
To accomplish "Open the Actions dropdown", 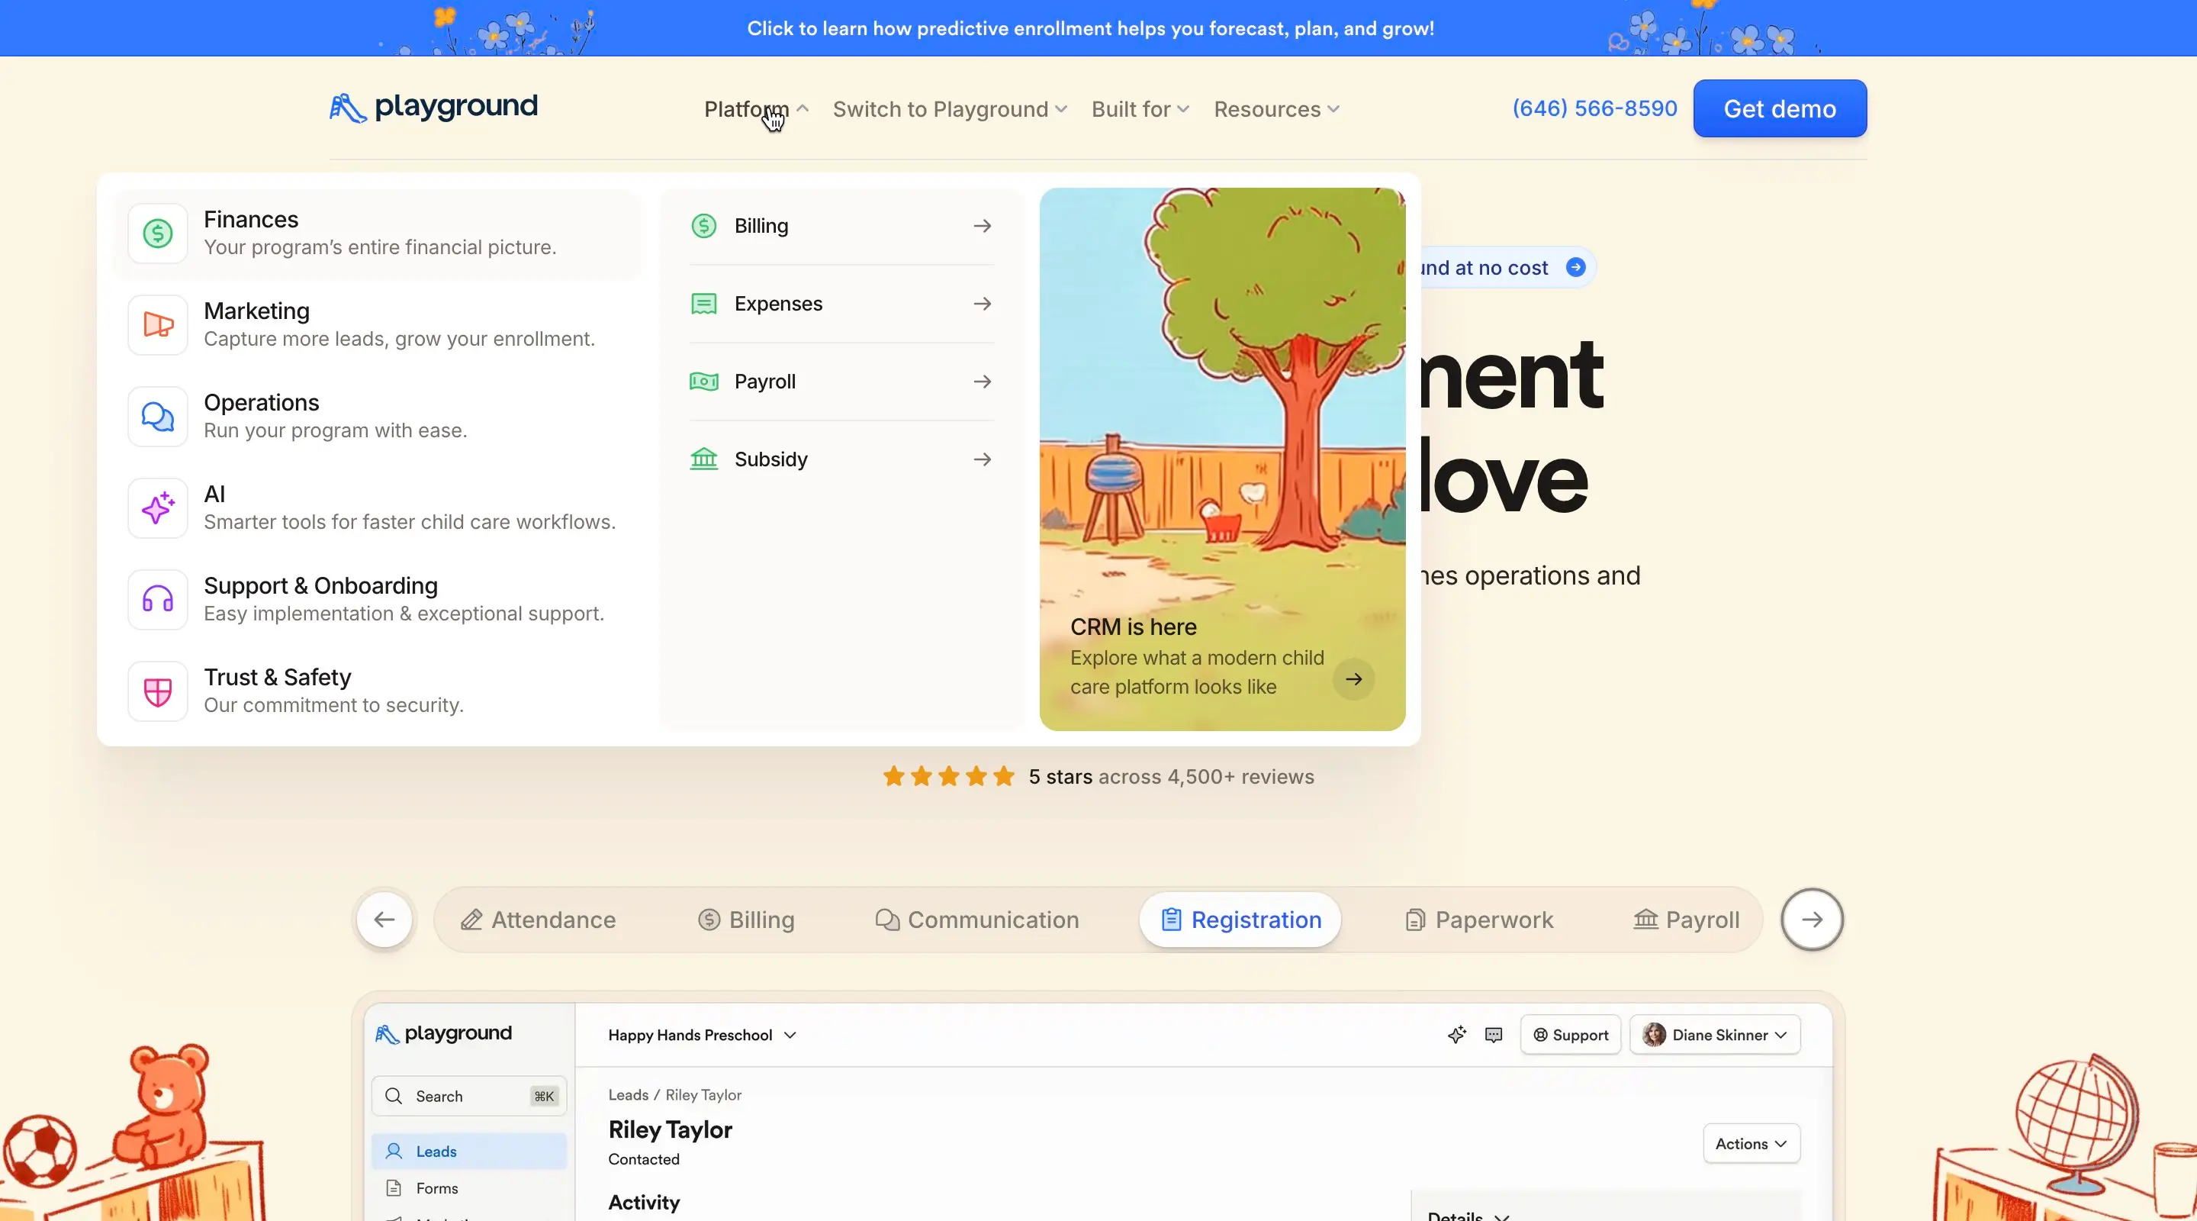I will (1751, 1143).
